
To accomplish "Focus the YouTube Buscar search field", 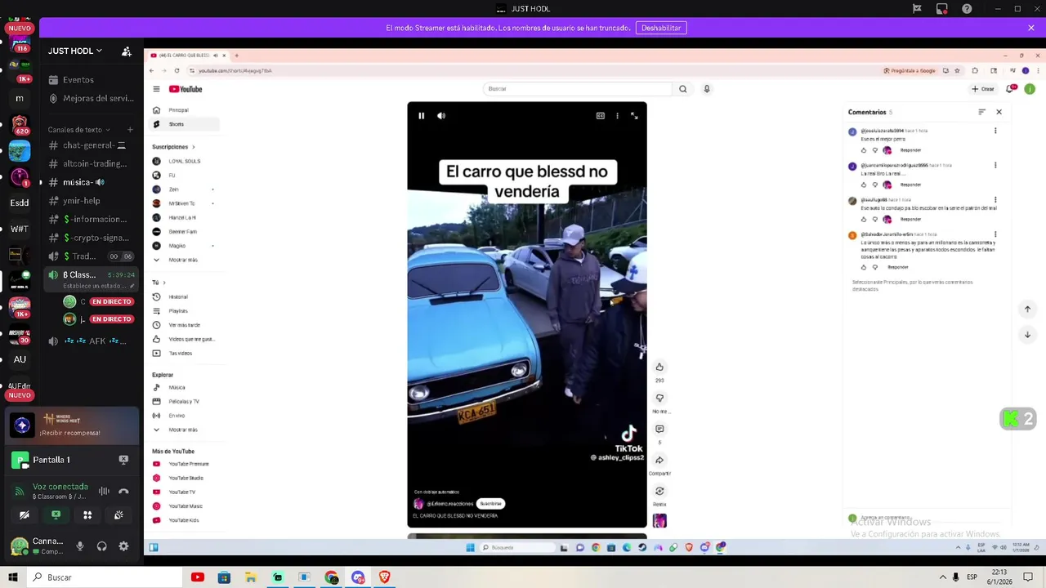I will [x=577, y=89].
